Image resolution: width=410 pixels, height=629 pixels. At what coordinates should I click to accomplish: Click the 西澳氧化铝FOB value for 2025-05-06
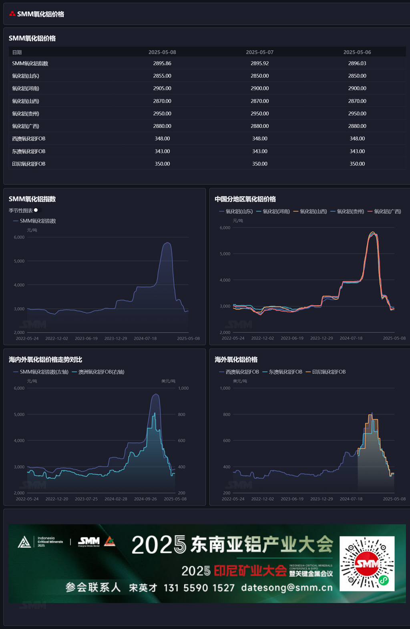click(357, 138)
